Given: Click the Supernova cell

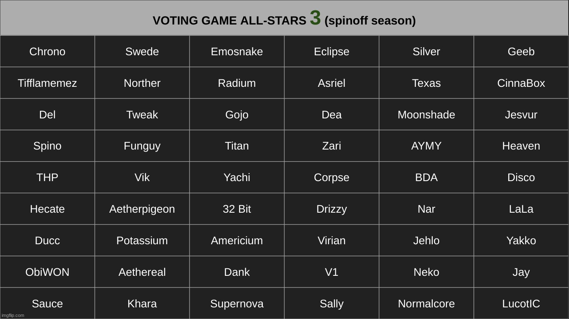Looking at the screenshot, I should 237,304.
